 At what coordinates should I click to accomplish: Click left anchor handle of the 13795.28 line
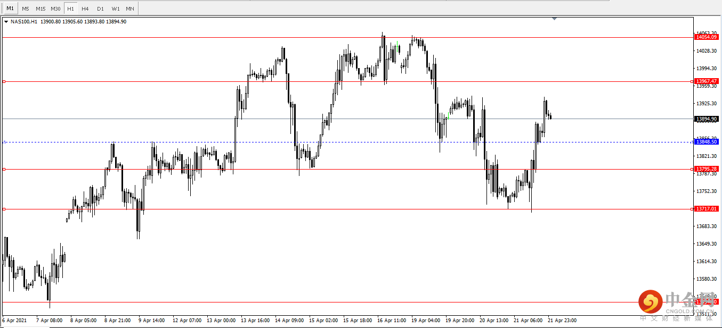coord(4,169)
